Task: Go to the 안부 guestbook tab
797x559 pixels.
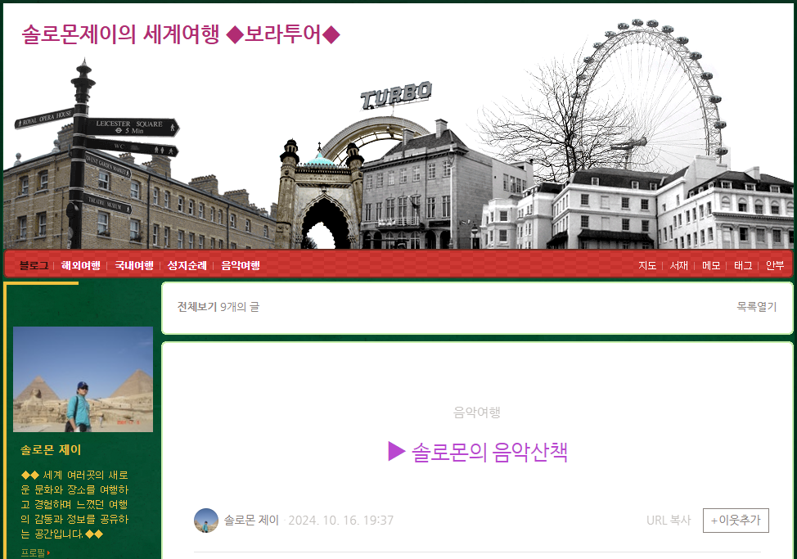Action: (775, 266)
